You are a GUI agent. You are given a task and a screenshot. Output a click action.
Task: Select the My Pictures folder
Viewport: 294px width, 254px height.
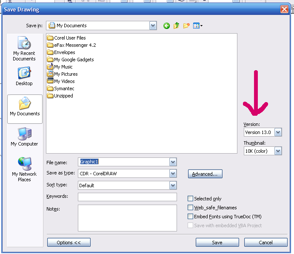pyautogui.click(x=62, y=74)
